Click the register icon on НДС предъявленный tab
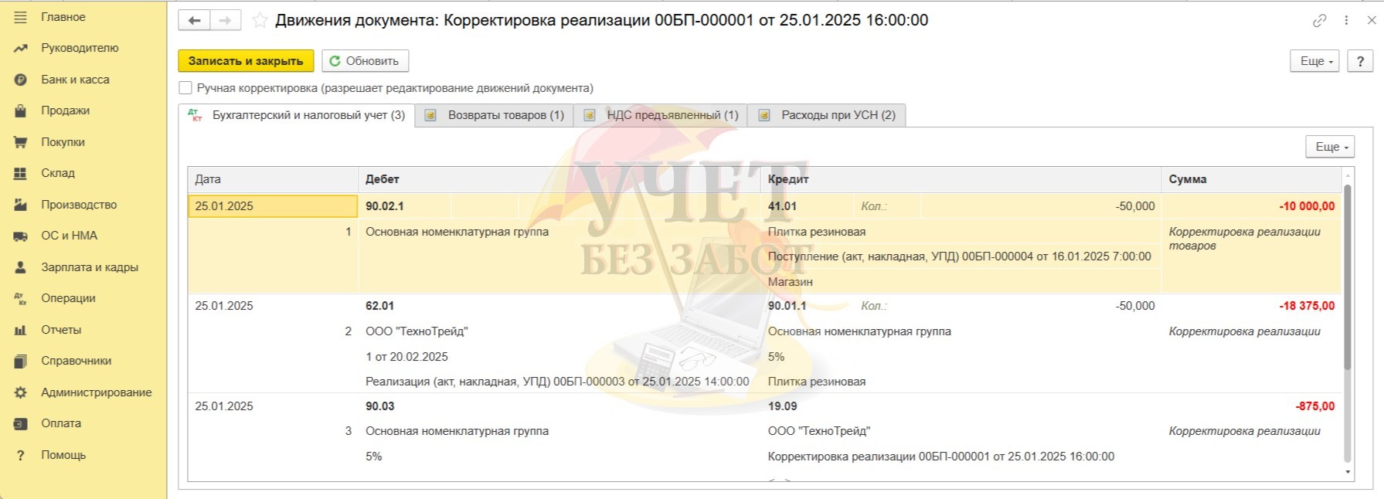 590,115
